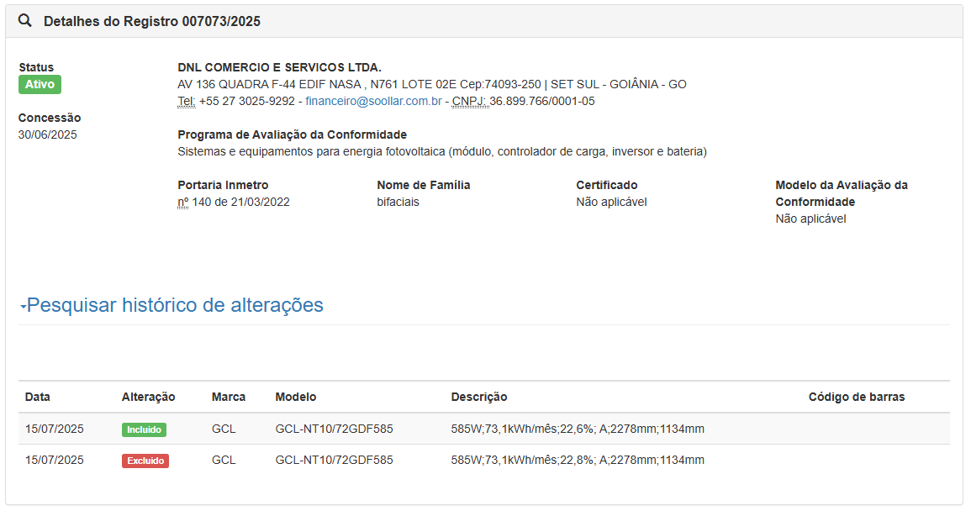Expand Pesquisar histórico de alterações section
The image size is (971, 511).
pos(175,305)
